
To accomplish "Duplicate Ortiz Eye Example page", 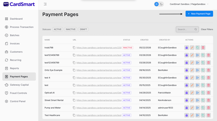I will coord(203,70).
